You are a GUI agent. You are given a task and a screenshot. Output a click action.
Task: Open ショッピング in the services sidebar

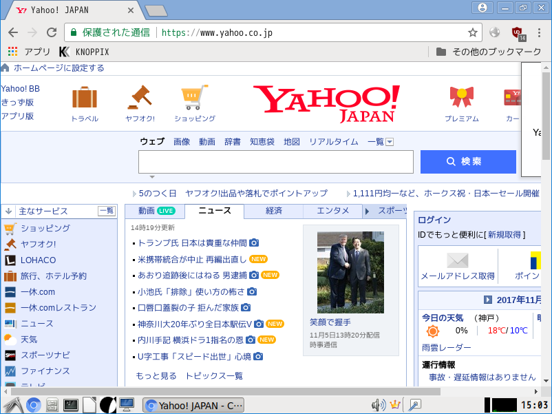45,228
